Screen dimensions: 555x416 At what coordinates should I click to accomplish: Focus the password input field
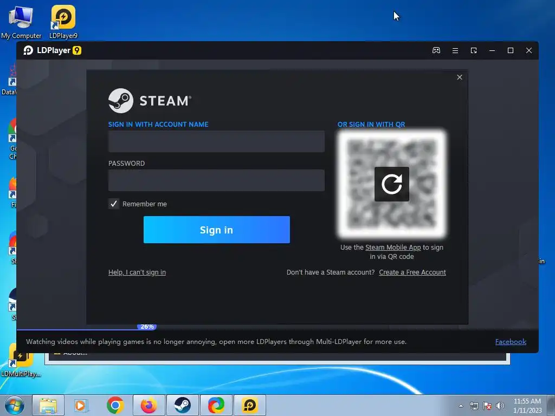coord(216,180)
